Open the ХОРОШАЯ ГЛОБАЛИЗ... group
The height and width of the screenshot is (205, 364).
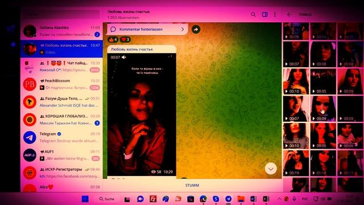[61, 120]
